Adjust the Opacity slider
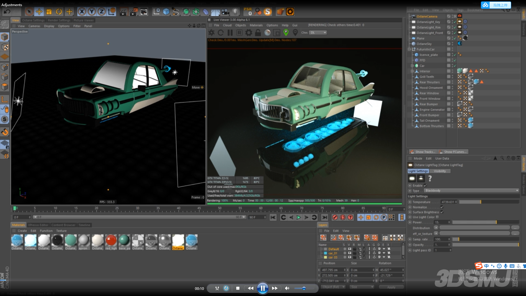Image resolution: width=526 pixels, height=296 pixels. click(x=486, y=245)
